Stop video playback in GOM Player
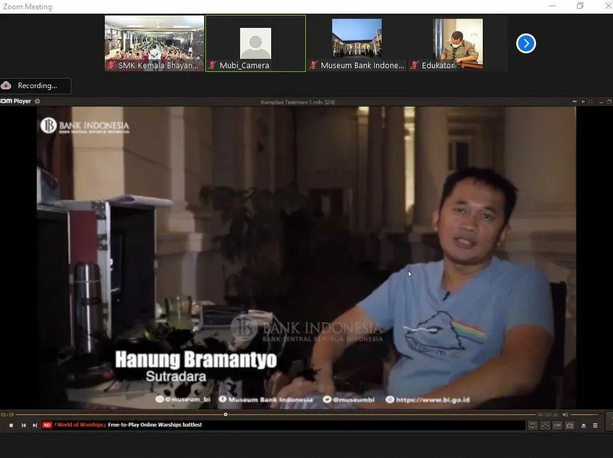 [11, 425]
